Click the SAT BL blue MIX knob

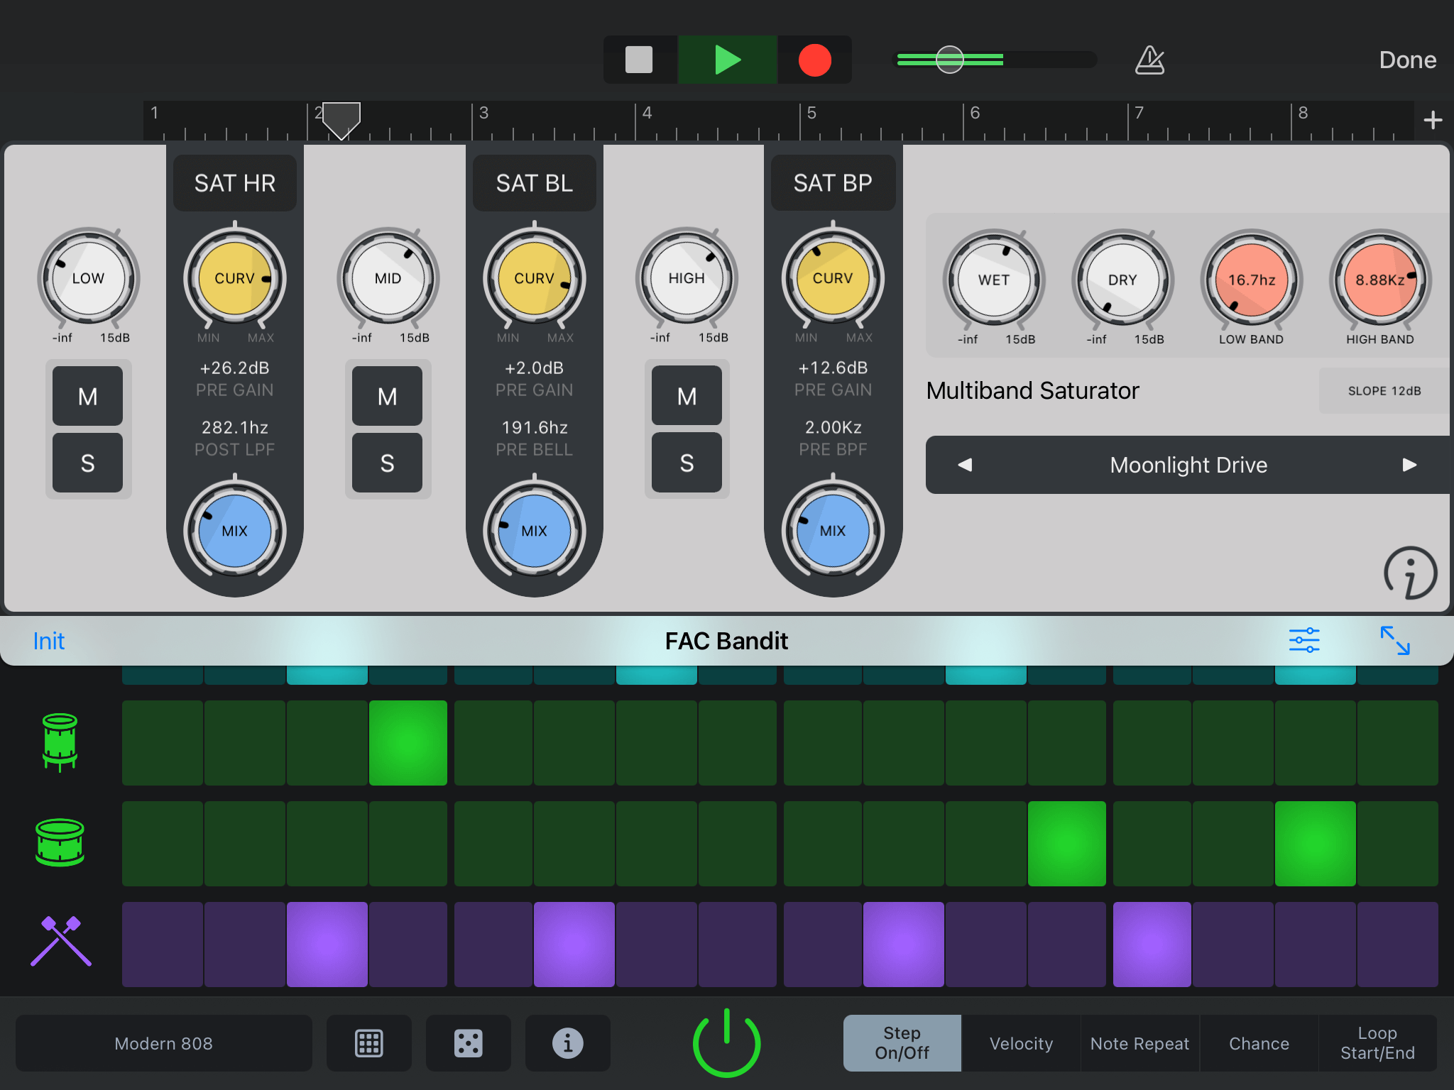(535, 530)
